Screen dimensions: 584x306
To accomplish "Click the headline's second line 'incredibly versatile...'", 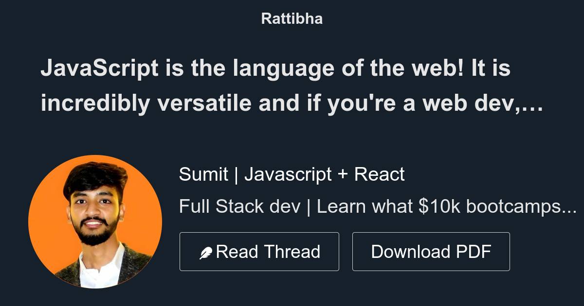I will pos(292,103).
